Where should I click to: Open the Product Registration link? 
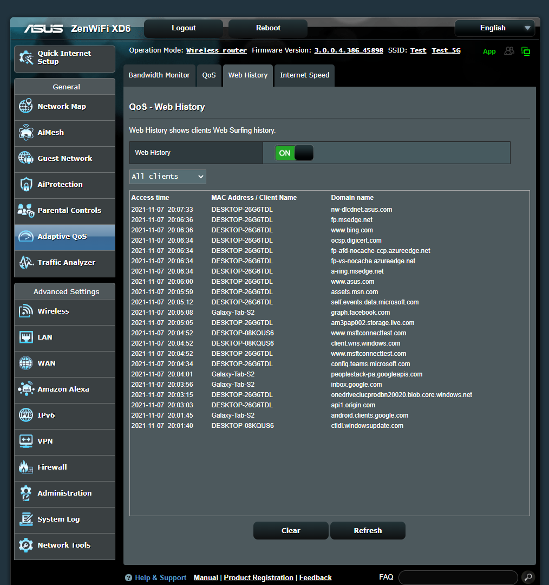[258, 577]
